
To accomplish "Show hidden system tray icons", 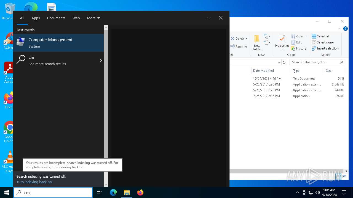I will click(x=297, y=193).
